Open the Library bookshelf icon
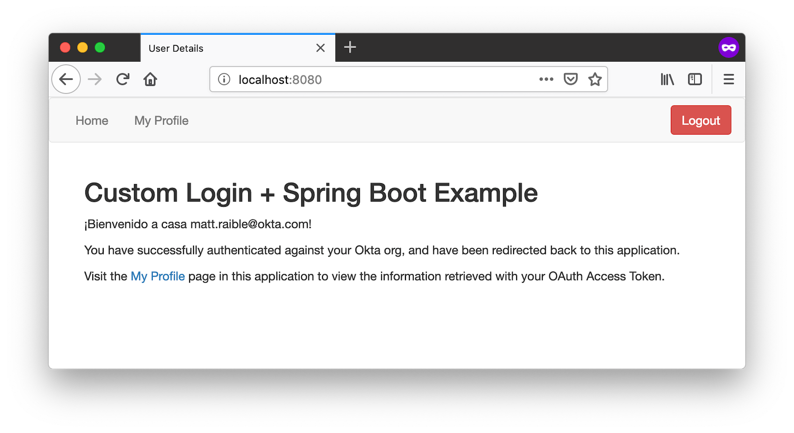The image size is (794, 433). pos(667,79)
